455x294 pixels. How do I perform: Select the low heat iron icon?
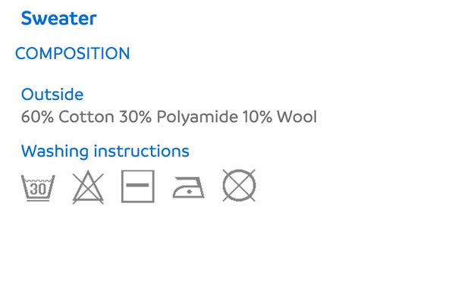[189, 188]
